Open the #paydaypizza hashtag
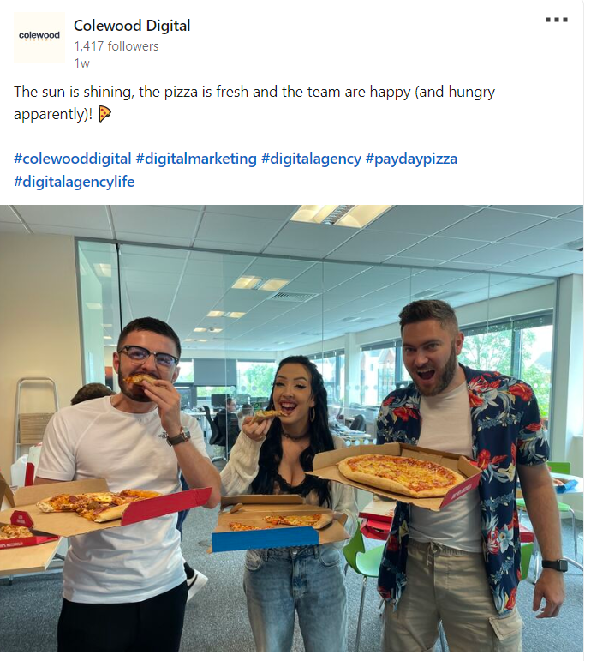Viewport: 591px width, 661px height. click(411, 159)
